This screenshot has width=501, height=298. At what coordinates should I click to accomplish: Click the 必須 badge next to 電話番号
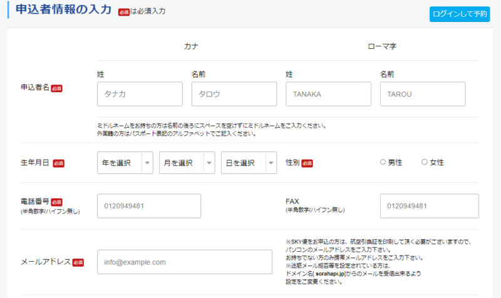(x=57, y=202)
